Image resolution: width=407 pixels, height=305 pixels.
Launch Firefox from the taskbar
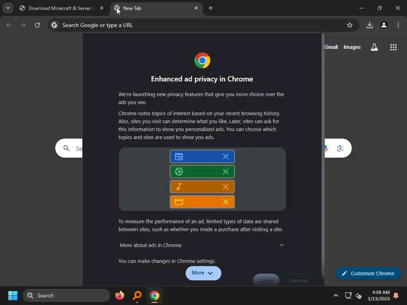pyautogui.click(x=120, y=295)
